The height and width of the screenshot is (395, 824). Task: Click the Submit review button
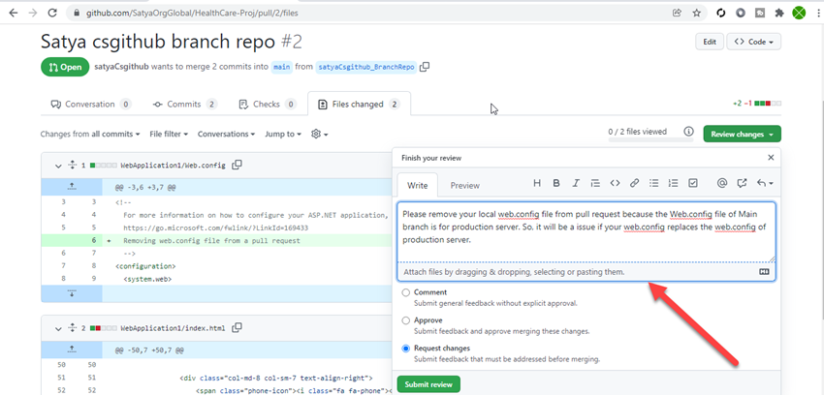pyautogui.click(x=428, y=384)
